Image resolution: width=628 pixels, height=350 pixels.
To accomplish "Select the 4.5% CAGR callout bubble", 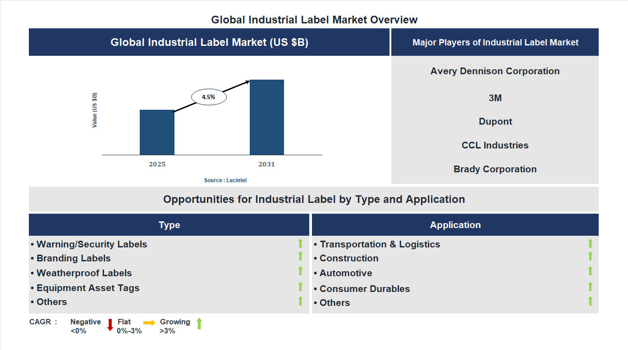I will (209, 96).
